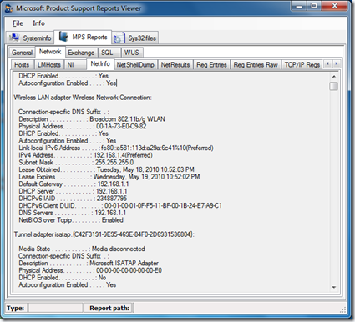Click the scrollbar up arrow
The height and width of the screenshot is (322, 355).
(334, 76)
